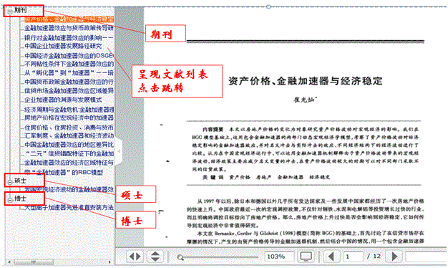
Task: Collapse the 博士 tree node
Action: pos(10,200)
